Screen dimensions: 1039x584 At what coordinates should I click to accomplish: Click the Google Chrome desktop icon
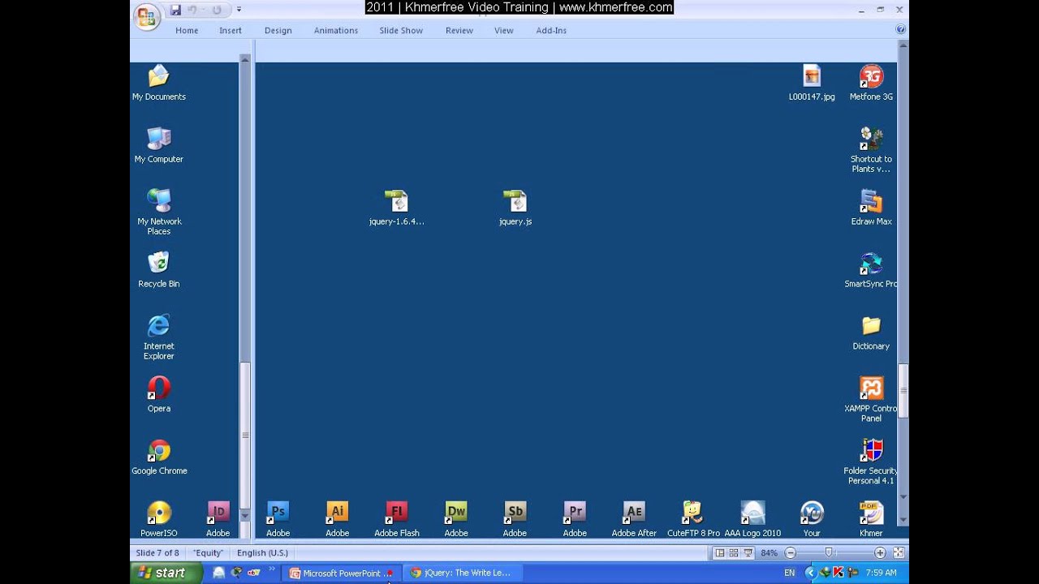pyautogui.click(x=159, y=450)
